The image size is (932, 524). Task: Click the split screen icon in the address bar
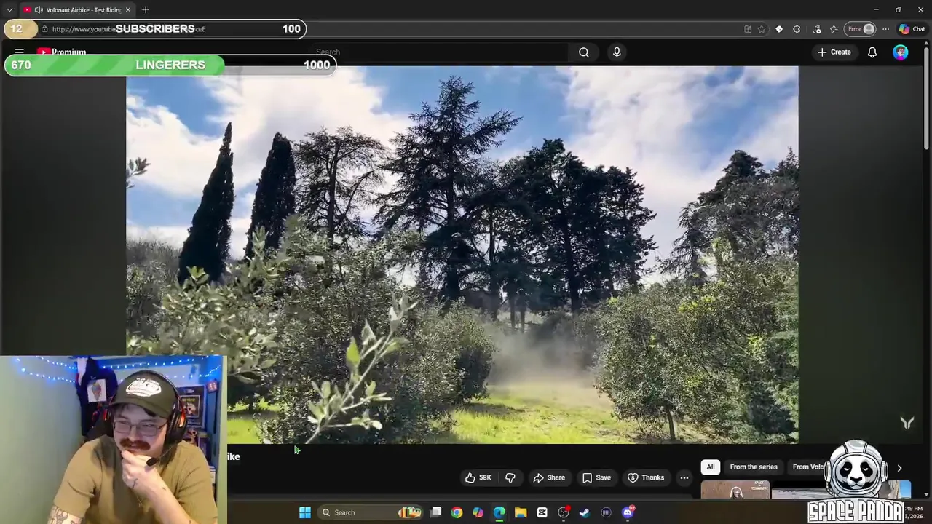(748, 29)
